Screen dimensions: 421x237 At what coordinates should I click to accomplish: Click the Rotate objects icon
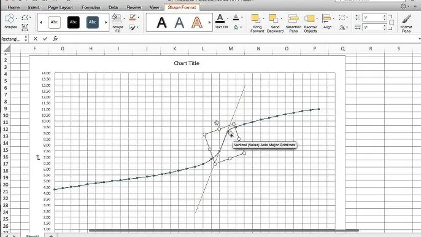[342, 27]
